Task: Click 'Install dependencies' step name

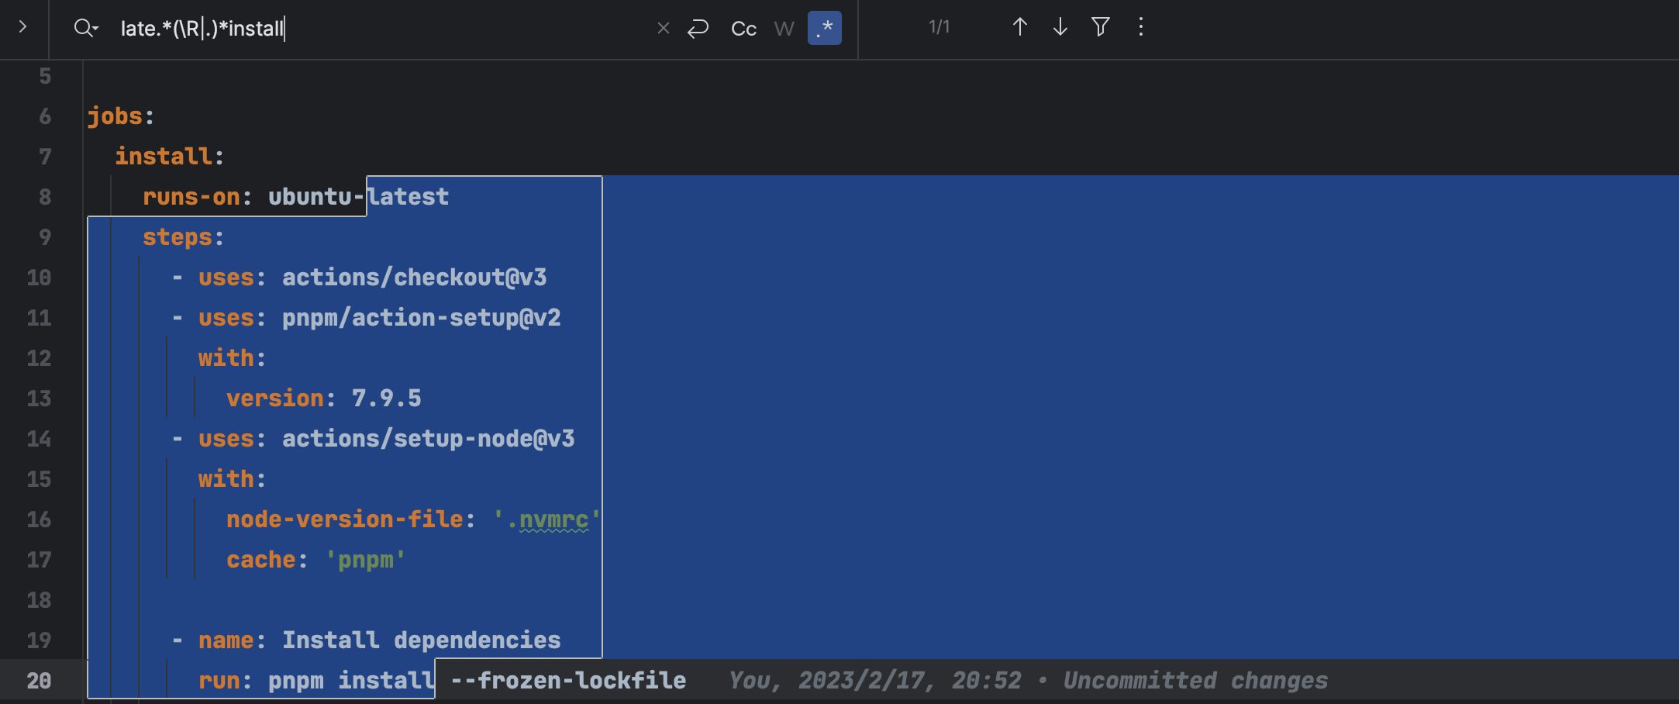Action: point(422,640)
